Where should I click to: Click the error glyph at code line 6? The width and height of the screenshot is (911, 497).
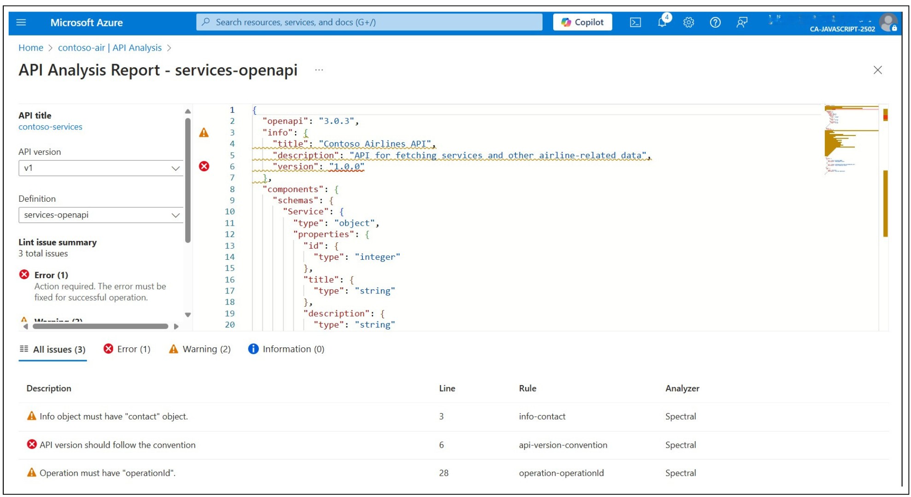(x=204, y=166)
